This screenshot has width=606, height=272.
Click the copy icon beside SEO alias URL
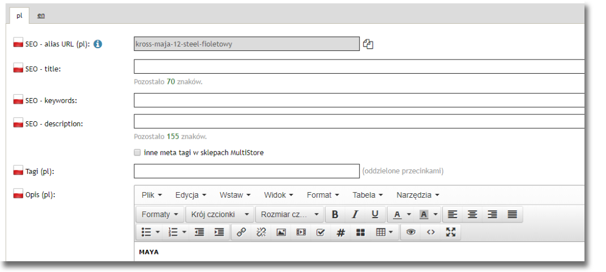[368, 44]
